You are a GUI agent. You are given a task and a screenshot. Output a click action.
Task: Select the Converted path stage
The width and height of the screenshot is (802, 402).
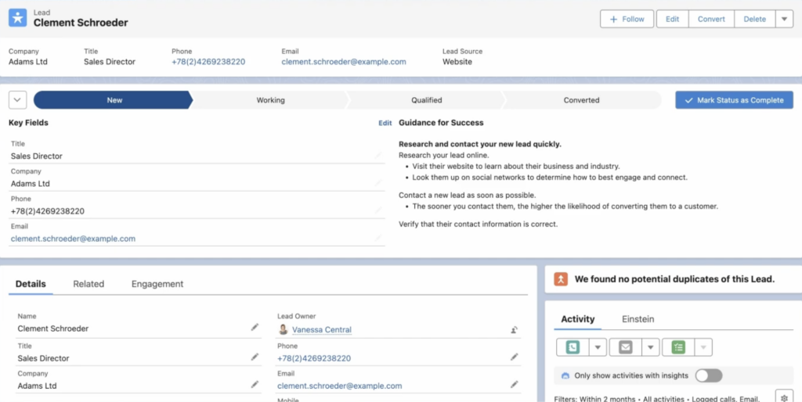582,100
